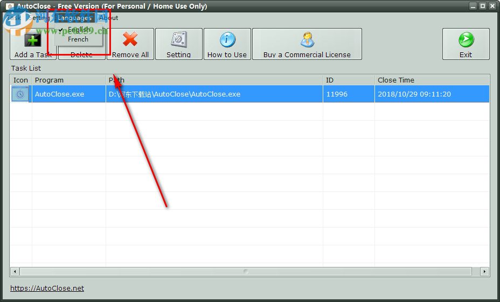Open the Languages menu
This screenshot has height=302, width=500.
coord(74,18)
